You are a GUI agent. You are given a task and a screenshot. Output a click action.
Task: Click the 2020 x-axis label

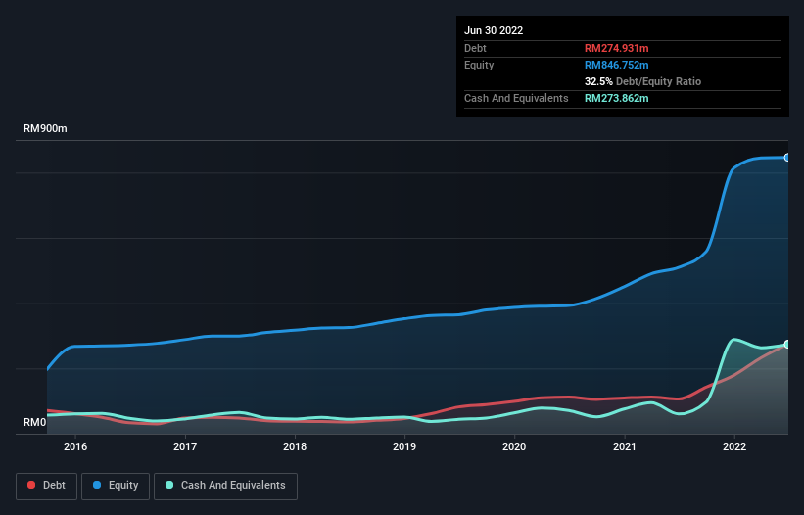click(514, 446)
